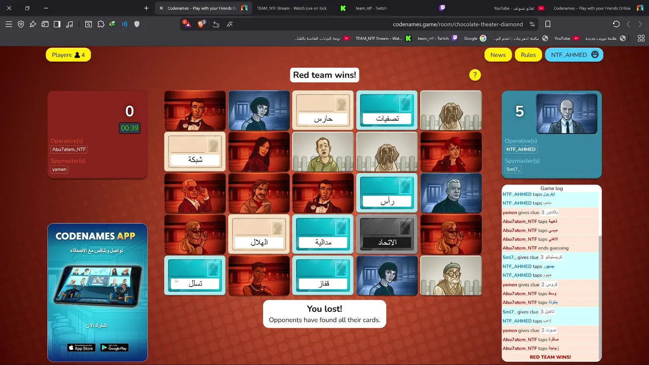Switch to YouTube تعالو نسولف tab
This screenshot has width=649, height=365.
coord(518,8)
